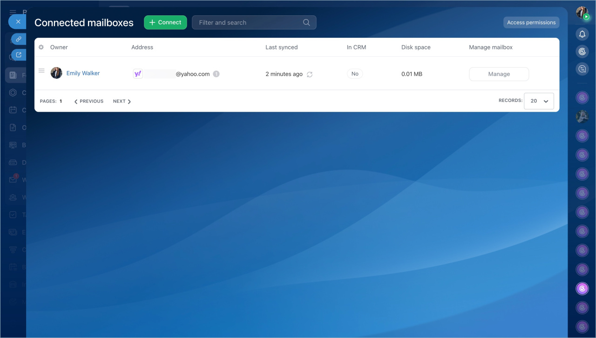Toggle the In CRM 'No' status
Viewport: 596px width, 338px height.
pyautogui.click(x=355, y=74)
